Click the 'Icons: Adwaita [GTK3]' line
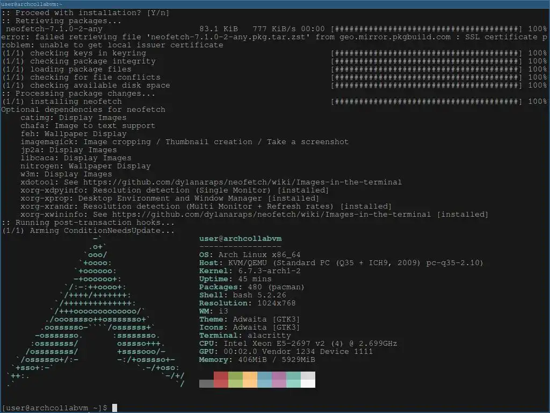Viewport: 550px width, 413px height. pos(250,327)
